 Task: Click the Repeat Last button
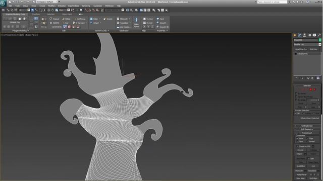(x=307, y=133)
